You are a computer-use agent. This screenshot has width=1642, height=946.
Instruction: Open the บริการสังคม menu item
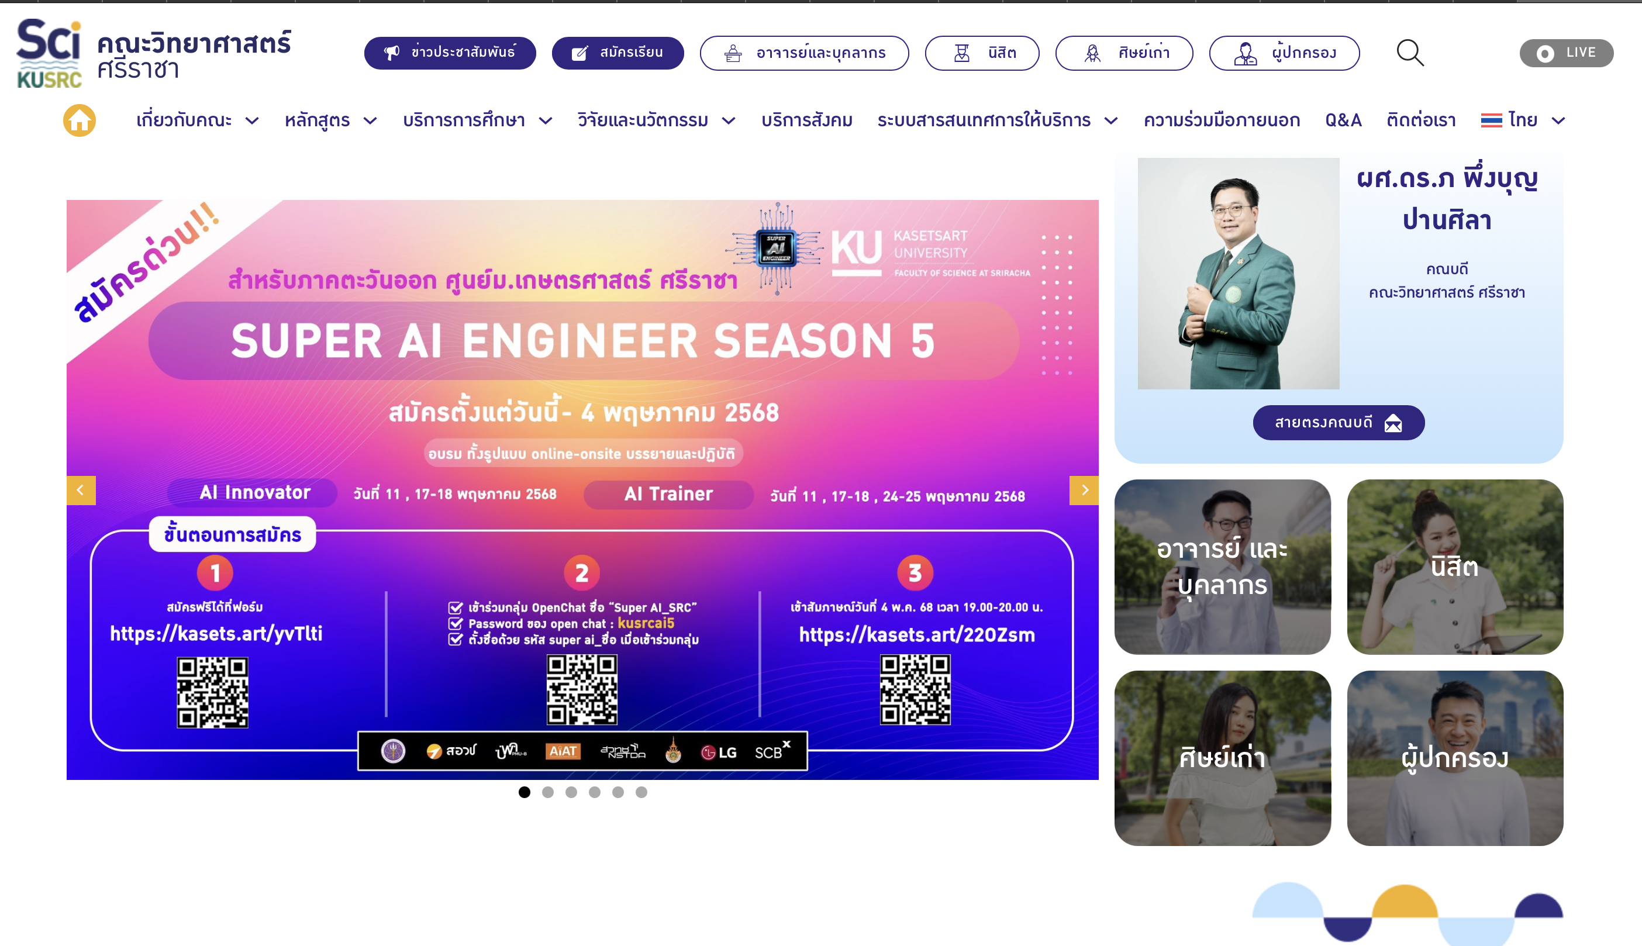tap(806, 120)
